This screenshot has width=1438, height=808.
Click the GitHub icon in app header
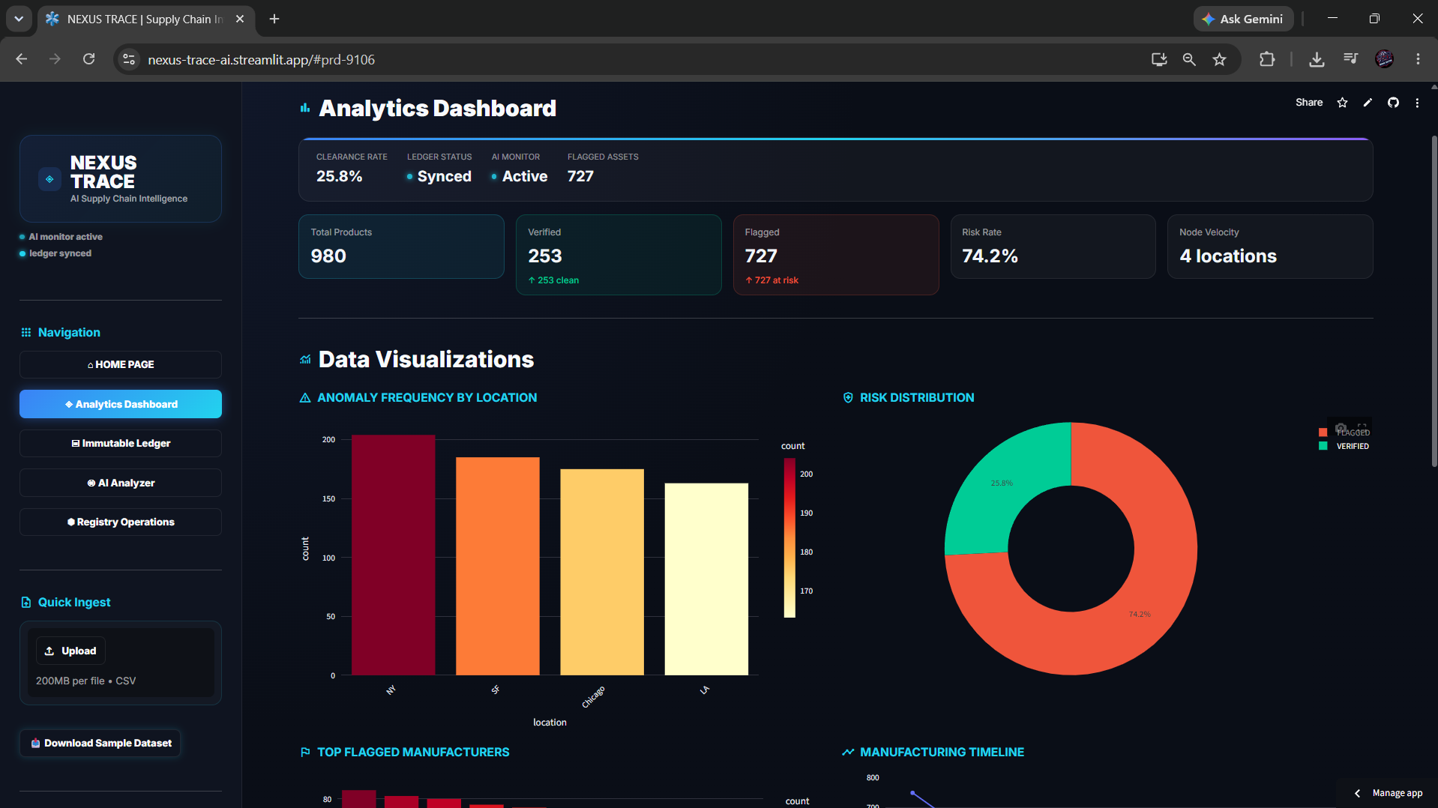click(x=1393, y=103)
